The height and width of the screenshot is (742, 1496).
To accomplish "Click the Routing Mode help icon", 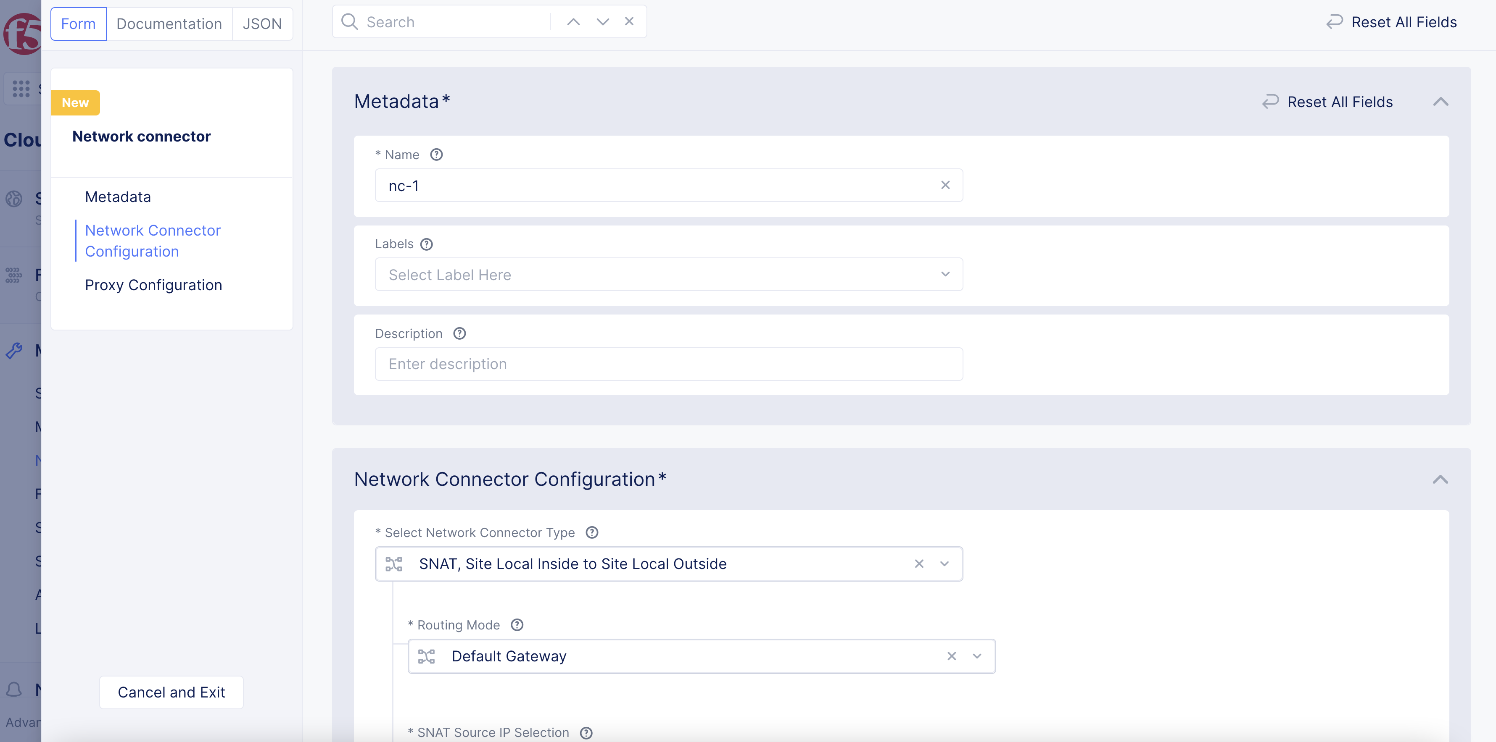I will click(517, 624).
